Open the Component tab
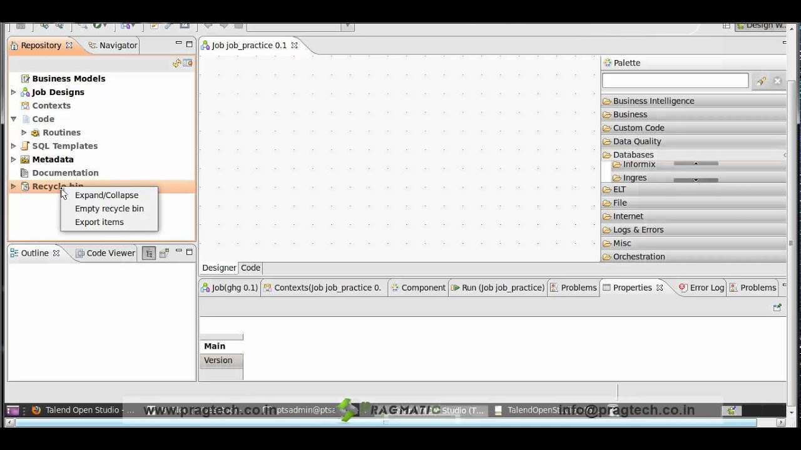This screenshot has height=450, width=801. click(x=417, y=288)
